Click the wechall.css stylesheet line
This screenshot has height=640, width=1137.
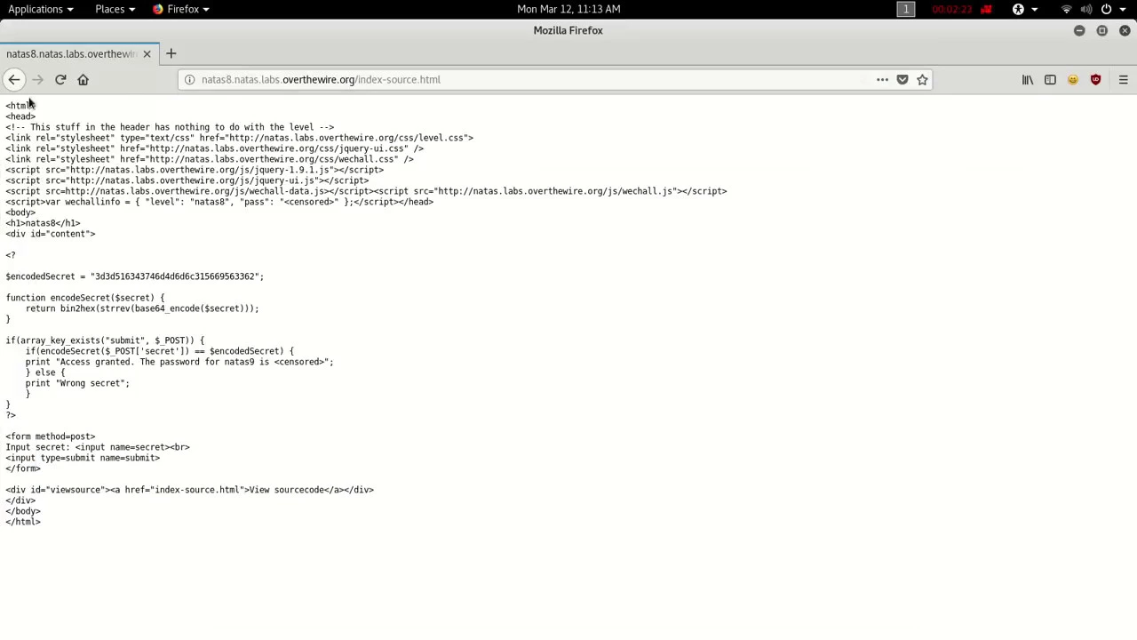(x=210, y=159)
